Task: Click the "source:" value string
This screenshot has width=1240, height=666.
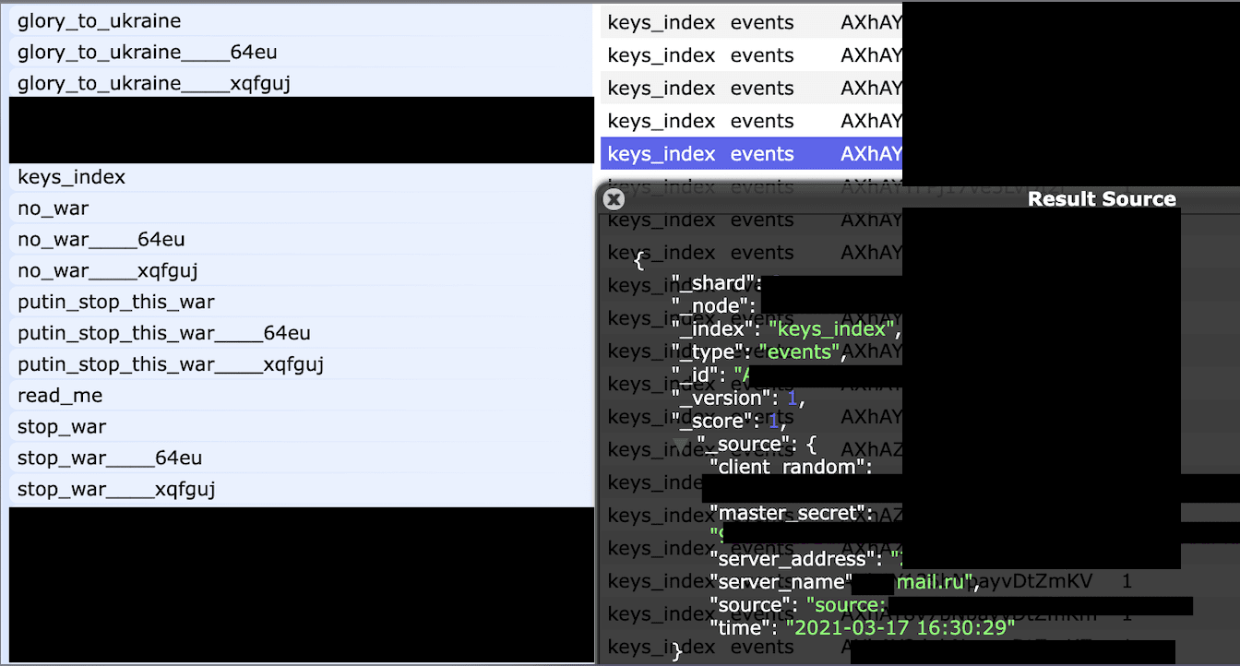Action: coord(846,605)
